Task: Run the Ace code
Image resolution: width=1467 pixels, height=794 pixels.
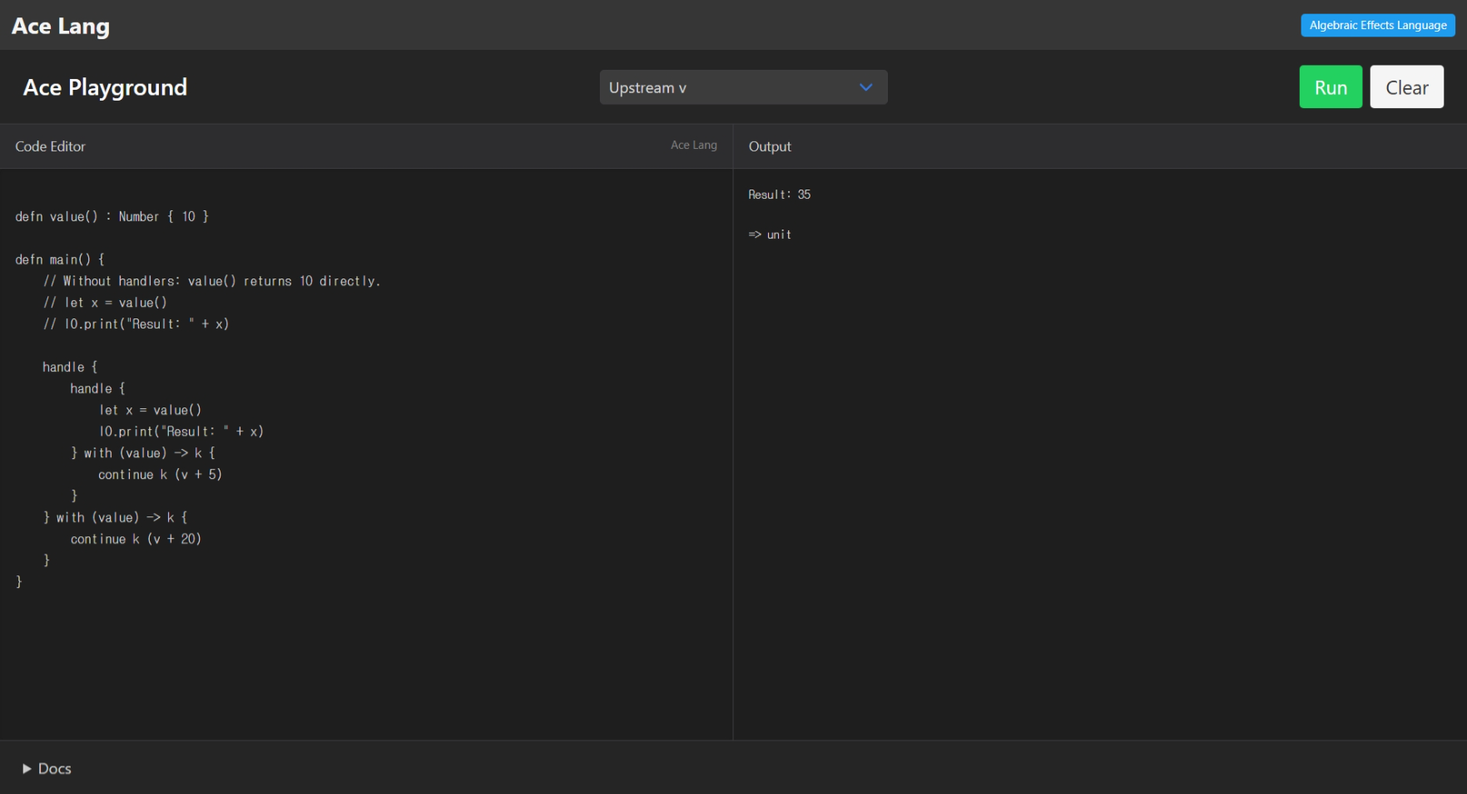Action: coord(1331,87)
